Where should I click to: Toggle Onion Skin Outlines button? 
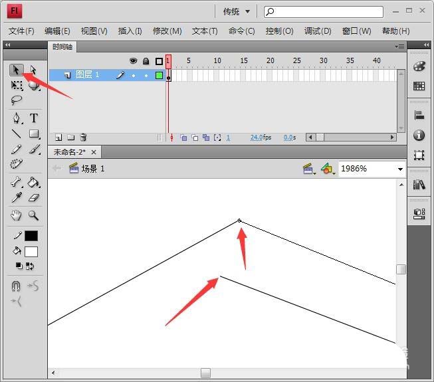(195, 138)
